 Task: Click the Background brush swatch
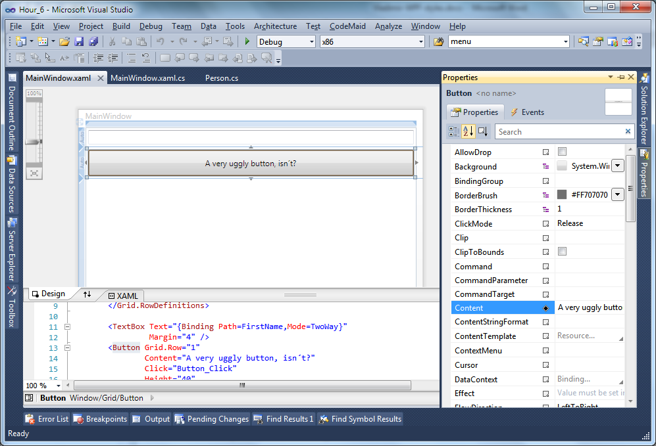click(562, 166)
